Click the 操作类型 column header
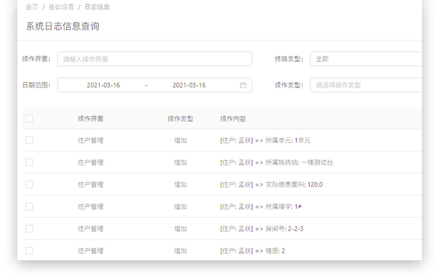The height and width of the screenshot is (277, 441). [180, 119]
